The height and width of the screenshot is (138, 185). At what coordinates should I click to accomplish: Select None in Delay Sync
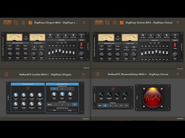[x=100, y=105]
